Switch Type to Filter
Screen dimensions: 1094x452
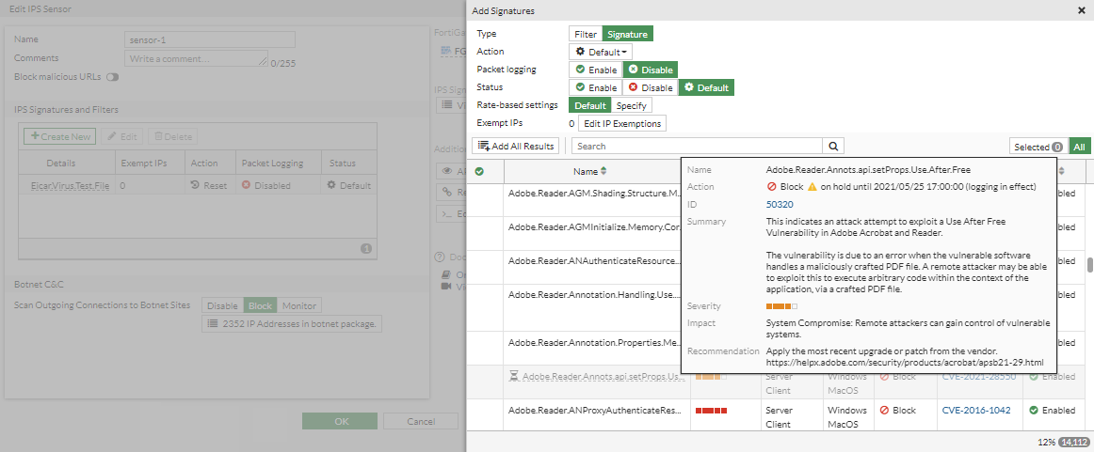(x=586, y=34)
